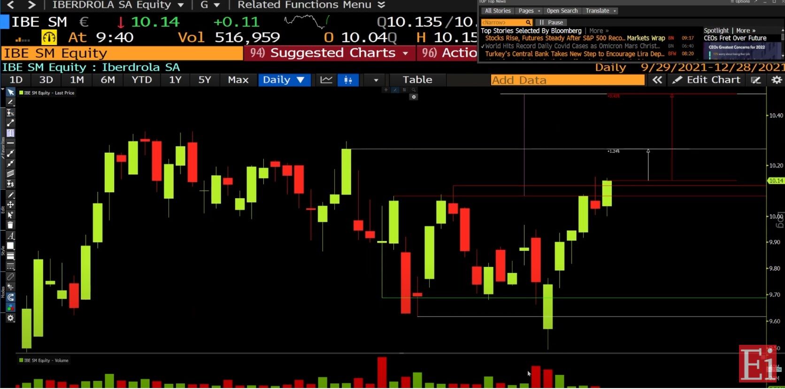Open the Spotlight More link
Image resolution: width=785 pixels, height=389 pixels.
746,31
